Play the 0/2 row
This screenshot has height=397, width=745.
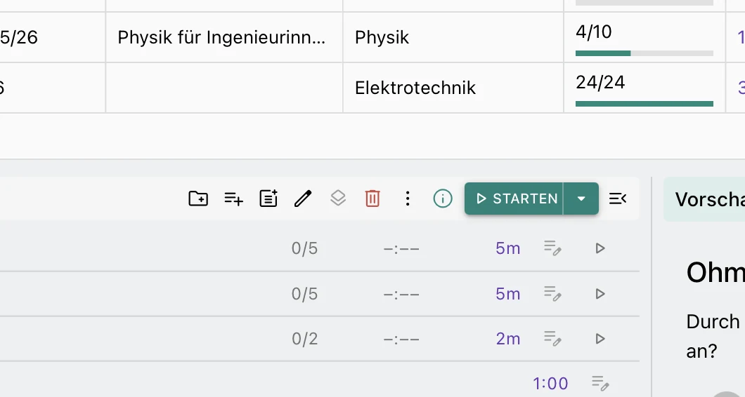600,339
